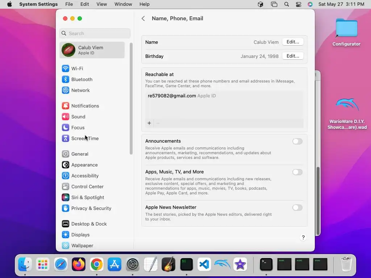The height and width of the screenshot is (278, 371).
Task: Edit the Name field
Action: coord(293,42)
